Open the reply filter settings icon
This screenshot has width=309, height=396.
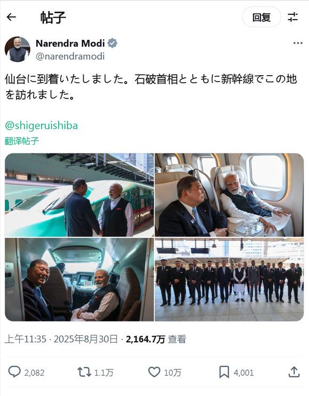(x=292, y=17)
